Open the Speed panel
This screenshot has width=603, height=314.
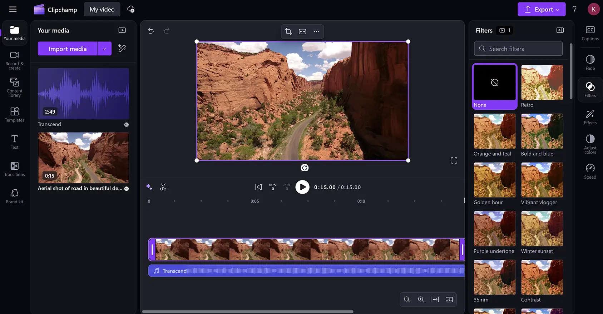[x=590, y=171]
